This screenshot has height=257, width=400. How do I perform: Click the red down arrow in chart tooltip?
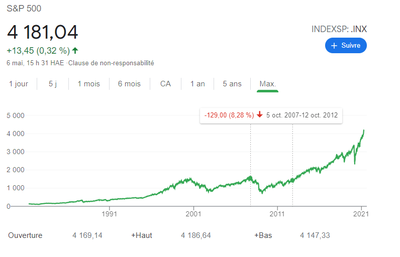(x=259, y=115)
